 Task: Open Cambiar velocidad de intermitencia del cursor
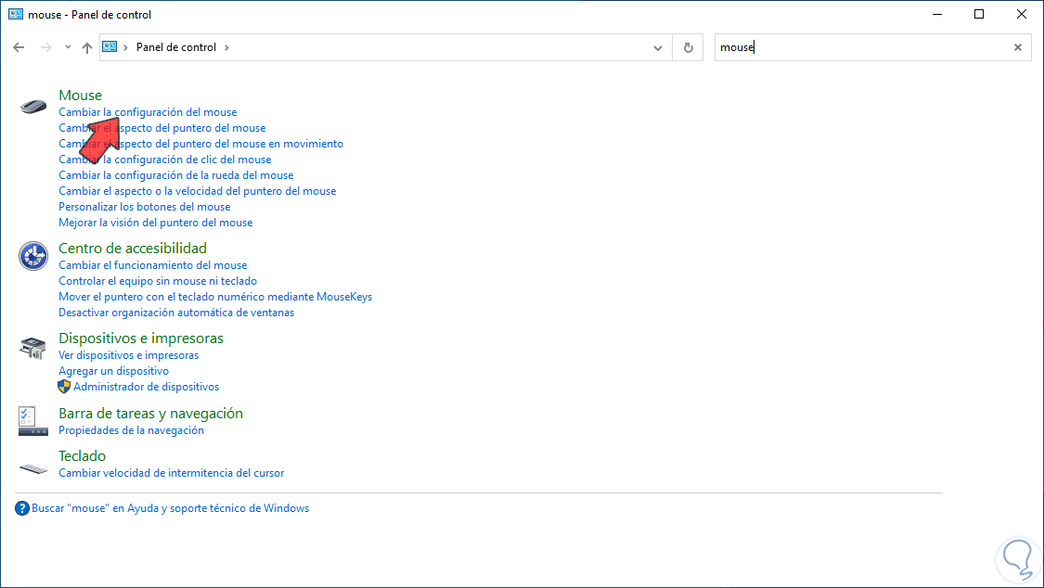pos(171,473)
